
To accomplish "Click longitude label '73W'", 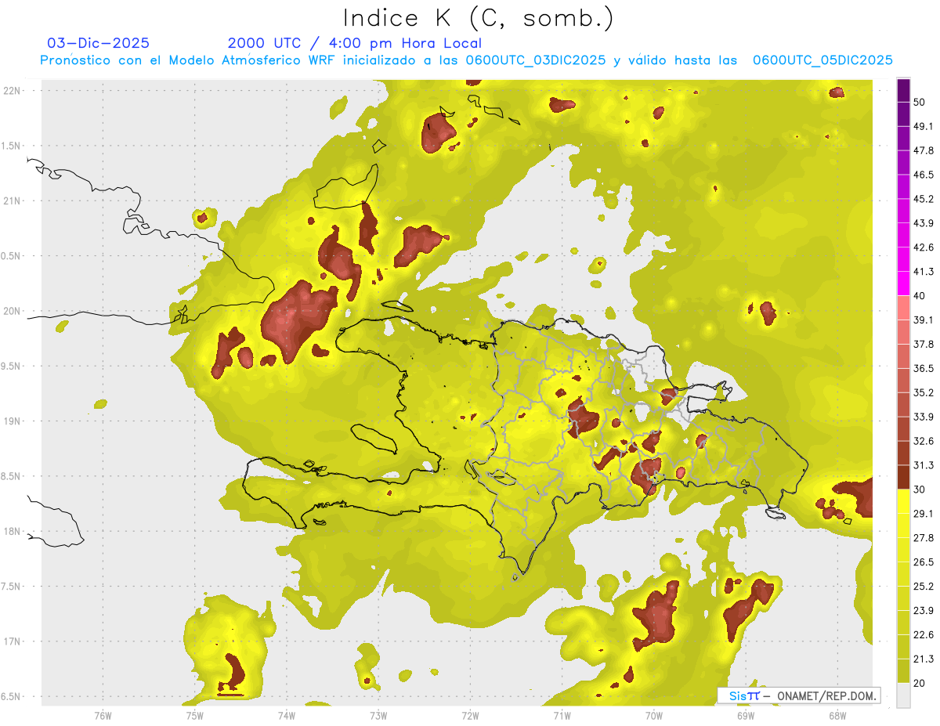I will (378, 715).
